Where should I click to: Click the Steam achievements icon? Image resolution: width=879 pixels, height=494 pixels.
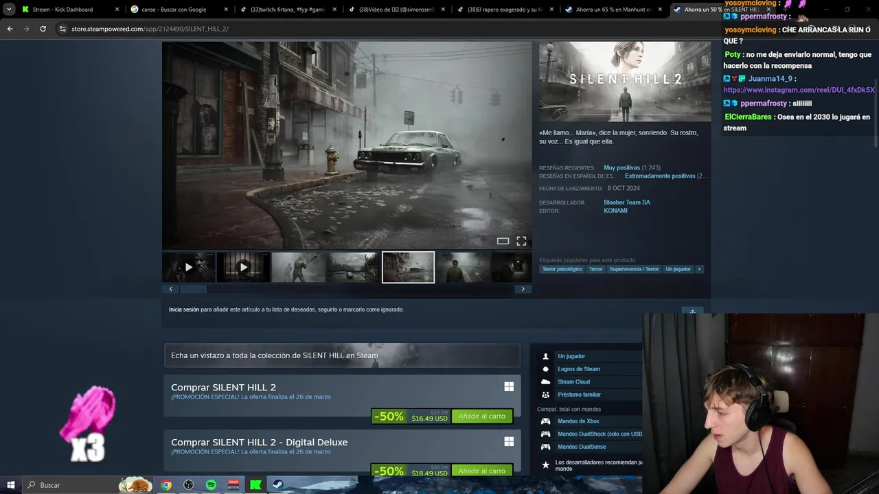click(546, 369)
